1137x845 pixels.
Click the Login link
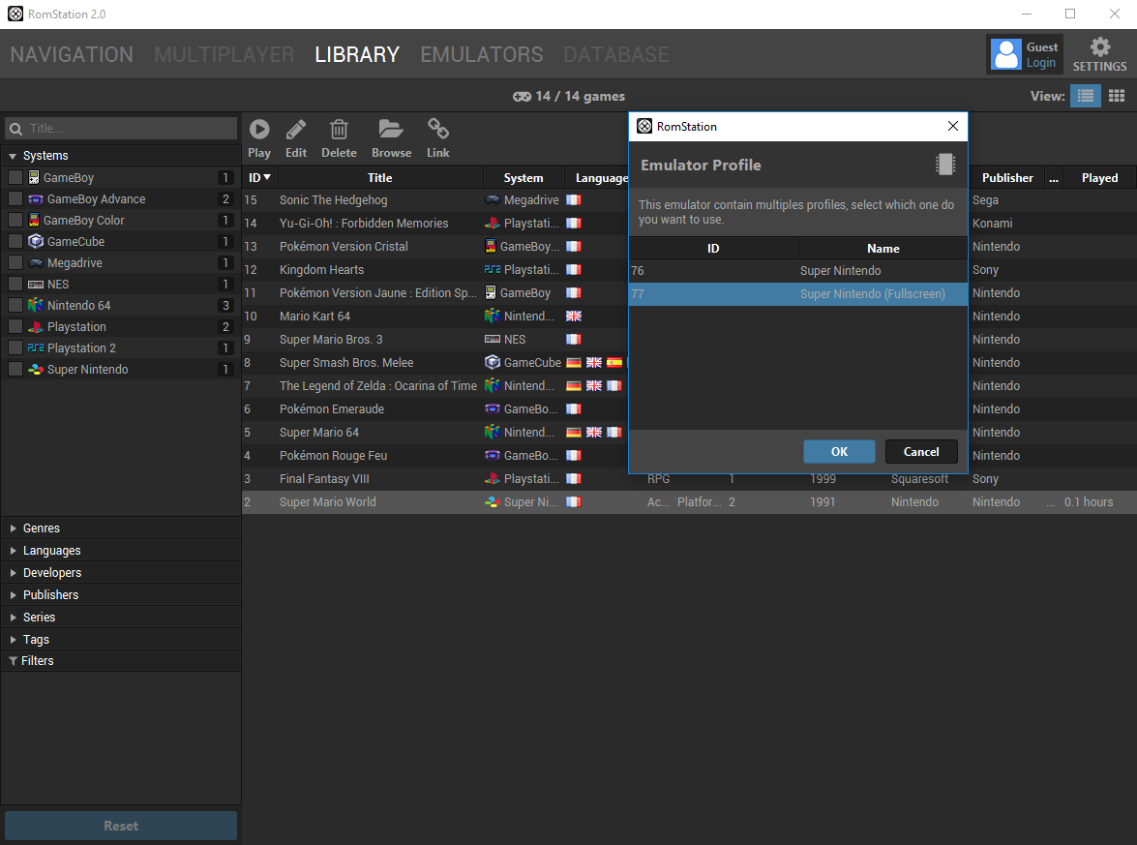pyautogui.click(x=1040, y=63)
